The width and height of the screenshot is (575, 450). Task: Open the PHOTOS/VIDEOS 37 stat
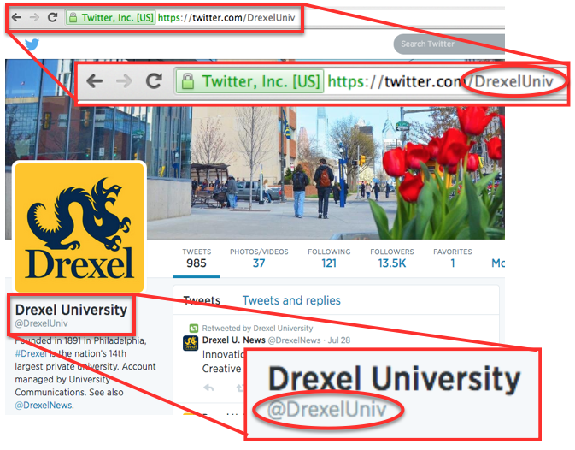tap(259, 258)
